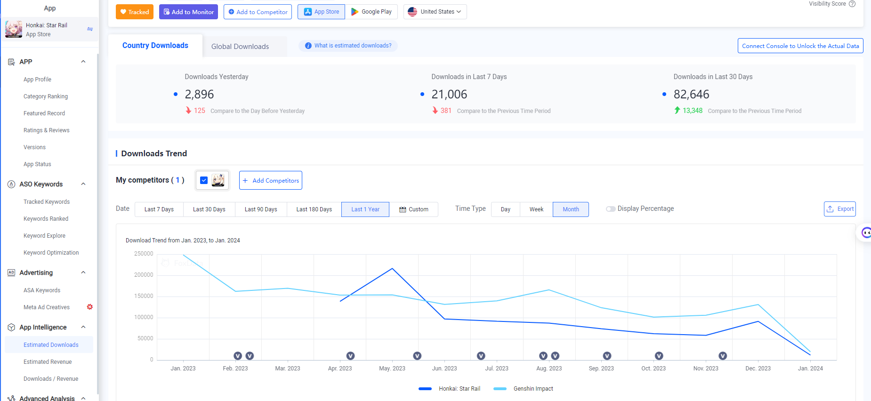Open Downloads / Revenue in sidebar

pyautogui.click(x=51, y=379)
